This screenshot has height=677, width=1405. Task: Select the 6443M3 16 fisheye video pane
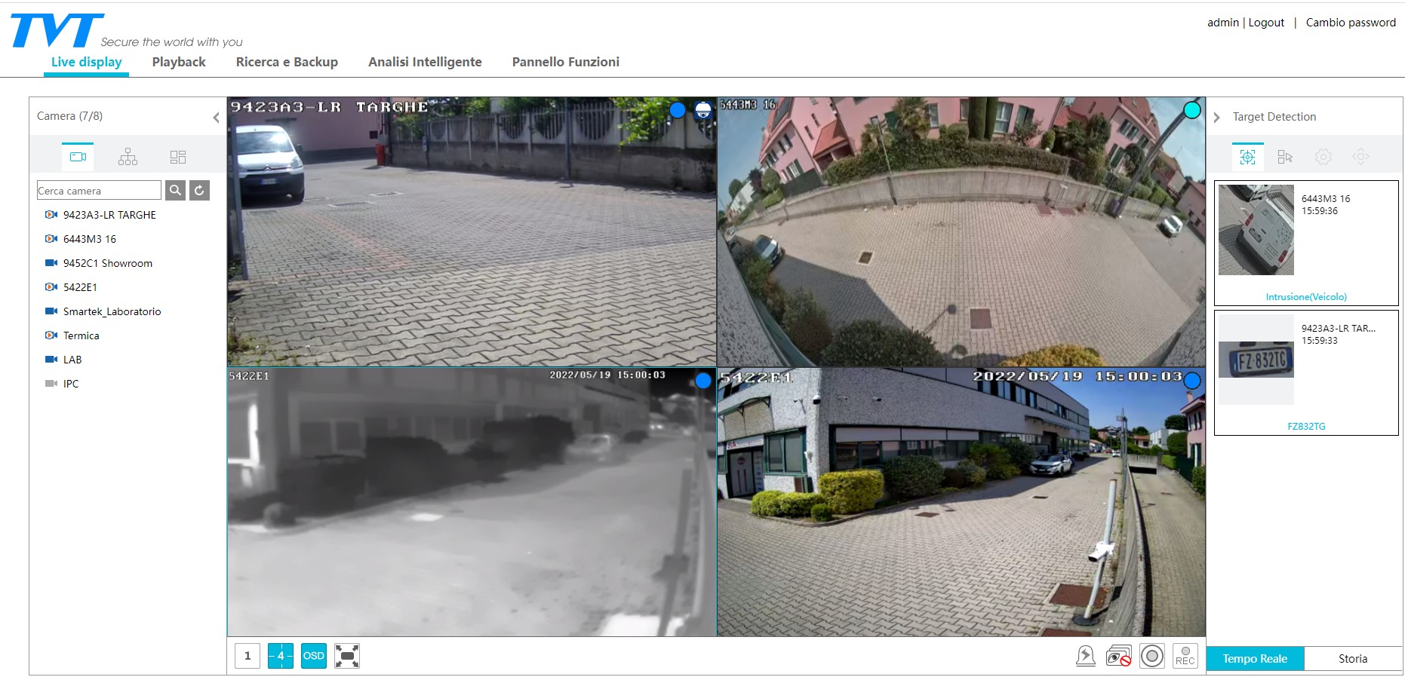click(x=961, y=231)
